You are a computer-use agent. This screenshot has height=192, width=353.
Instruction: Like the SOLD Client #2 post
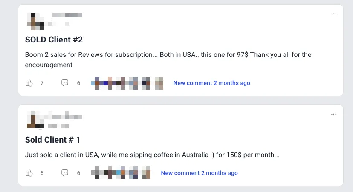[29, 83]
